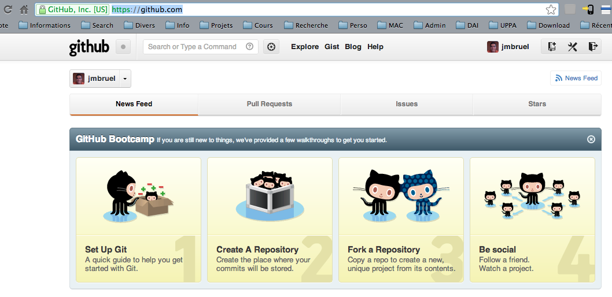This screenshot has width=612, height=297.
Task: Open the Help link
Action: click(375, 47)
